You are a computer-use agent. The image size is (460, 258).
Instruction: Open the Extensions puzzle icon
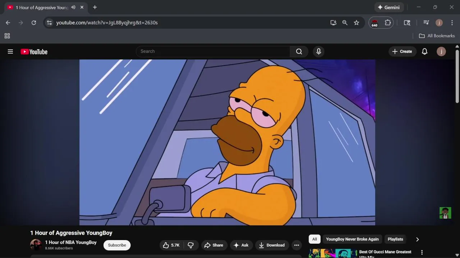point(388,23)
